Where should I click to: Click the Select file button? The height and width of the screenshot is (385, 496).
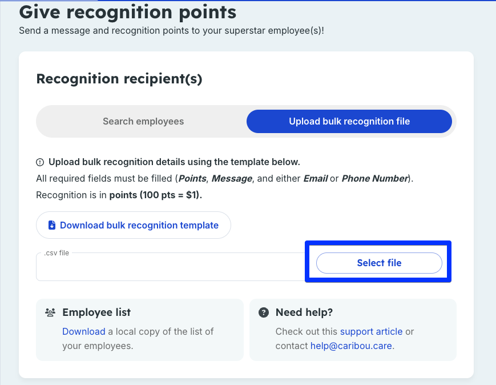379,263
